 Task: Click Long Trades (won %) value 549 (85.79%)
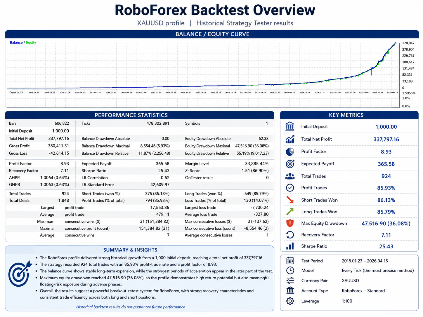tap(256, 194)
